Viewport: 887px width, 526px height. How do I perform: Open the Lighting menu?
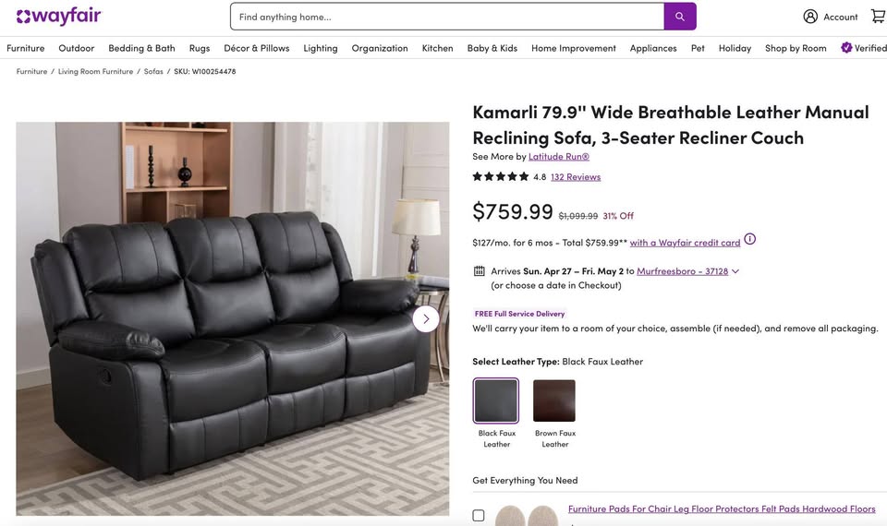pos(321,48)
